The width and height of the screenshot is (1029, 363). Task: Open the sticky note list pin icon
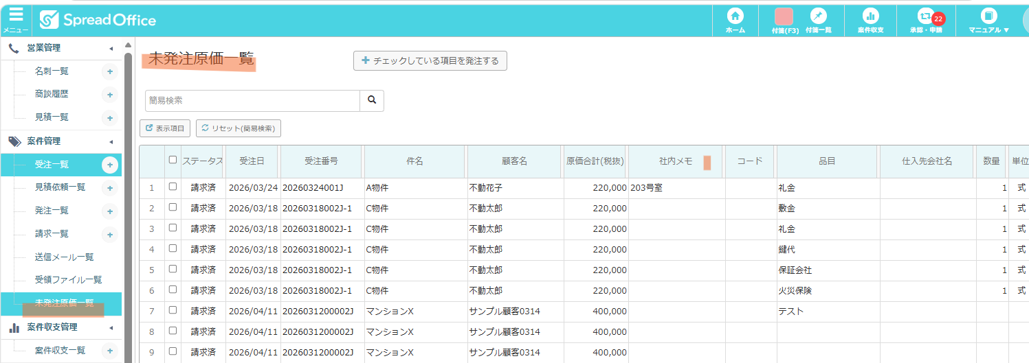point(818,16)
